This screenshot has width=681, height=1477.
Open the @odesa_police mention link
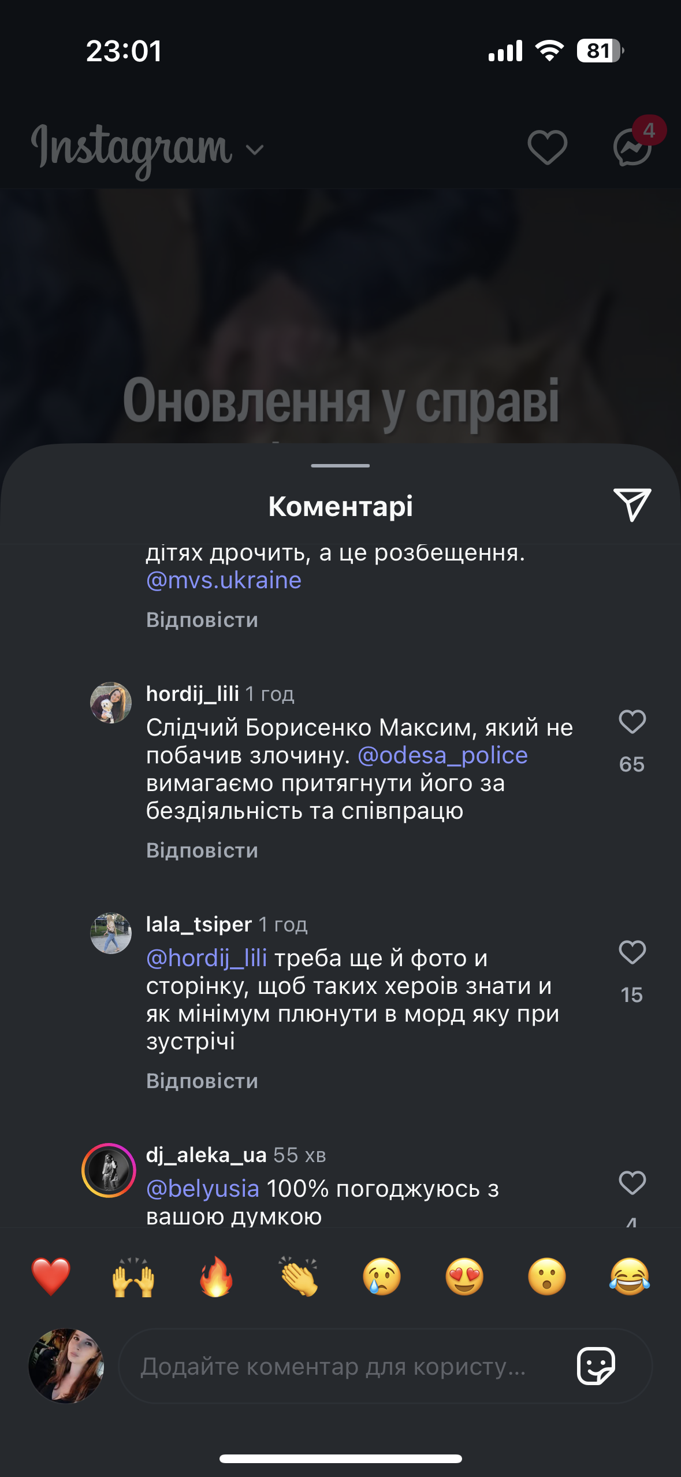tap(442, 755)
